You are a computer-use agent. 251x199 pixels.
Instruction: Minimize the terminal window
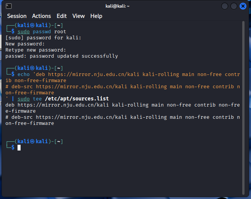point(225,6)
